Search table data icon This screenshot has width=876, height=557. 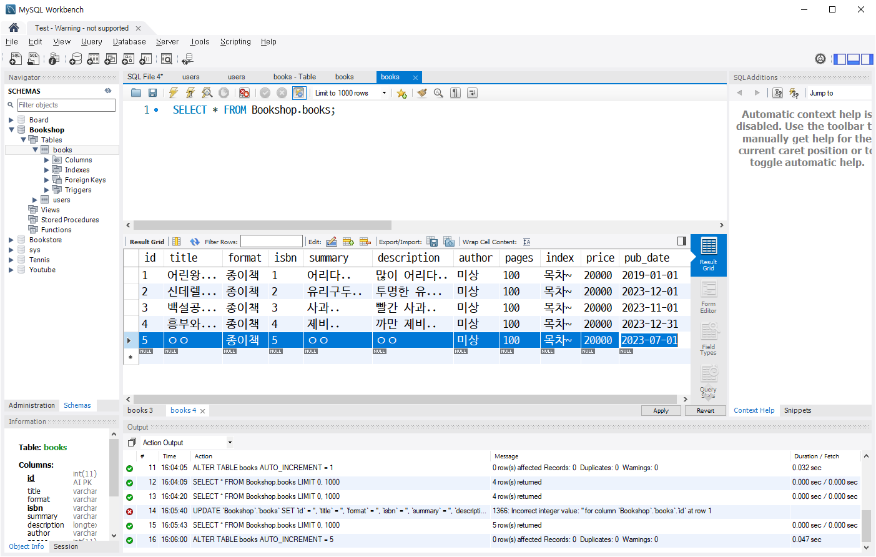167,59
